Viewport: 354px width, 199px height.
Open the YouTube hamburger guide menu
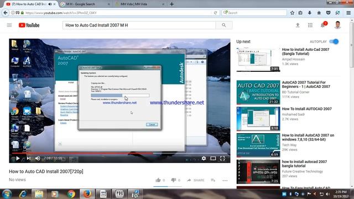9,25
